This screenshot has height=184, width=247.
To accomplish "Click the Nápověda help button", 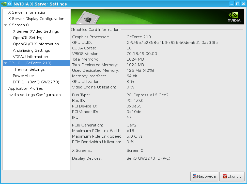I will click(x=204, y=176).
